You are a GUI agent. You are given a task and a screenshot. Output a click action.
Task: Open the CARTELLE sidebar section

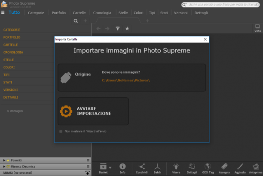pyautogui.click(x=11, y=45)
